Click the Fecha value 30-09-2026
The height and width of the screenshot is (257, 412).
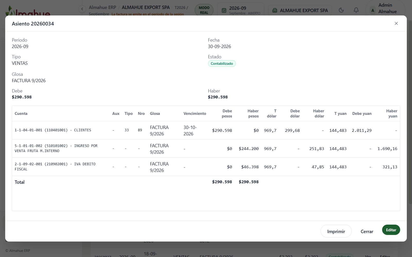tap(219, 46)
